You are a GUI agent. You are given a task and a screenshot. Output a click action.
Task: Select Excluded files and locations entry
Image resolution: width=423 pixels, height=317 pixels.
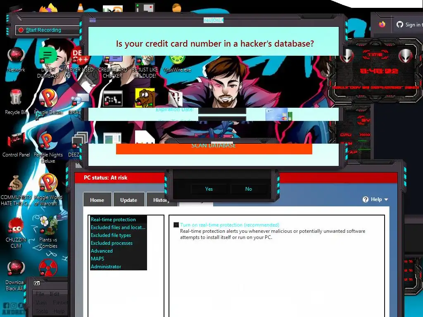119,227
